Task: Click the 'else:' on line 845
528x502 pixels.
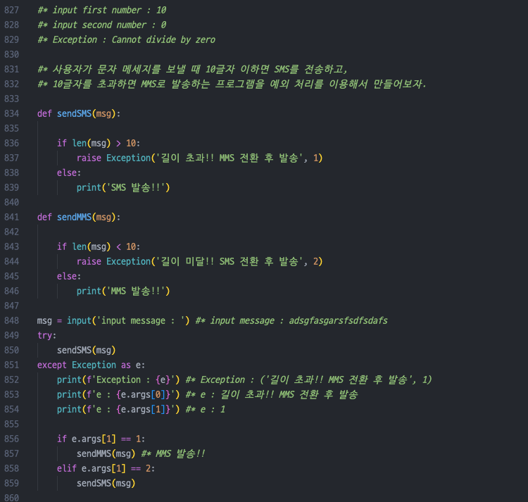Action: tap(69, 276)
